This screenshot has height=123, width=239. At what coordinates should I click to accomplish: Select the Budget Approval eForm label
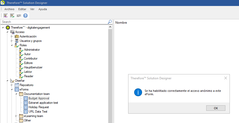coord(39,98)
